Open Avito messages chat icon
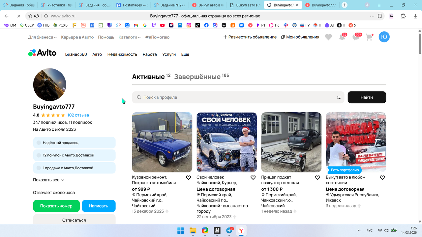 [x=356, y=37]
